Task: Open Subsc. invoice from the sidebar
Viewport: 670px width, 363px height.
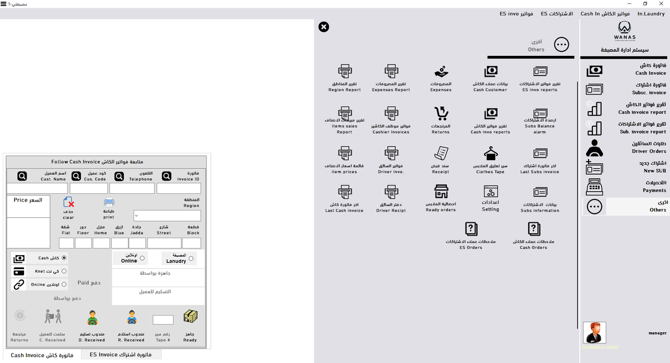Action: tap(625, 89)
